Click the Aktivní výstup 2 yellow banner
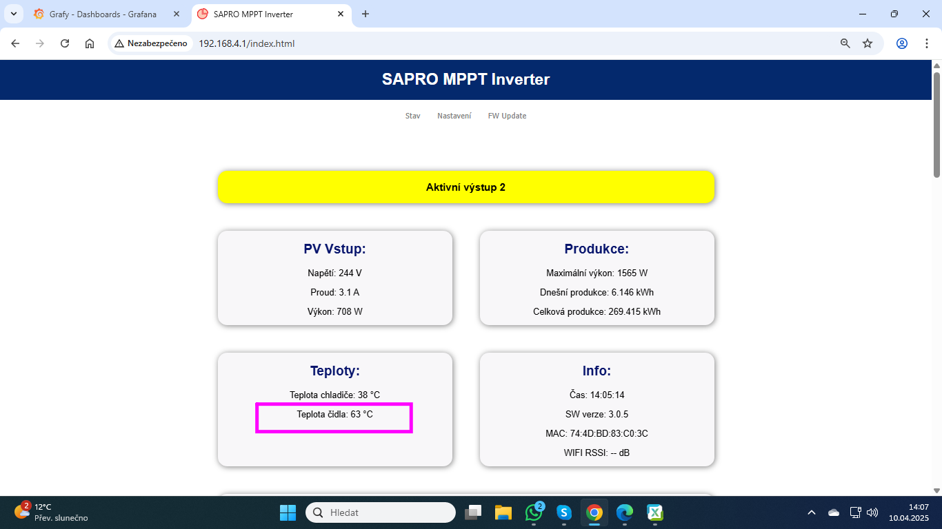Viewport: 942px width, 529px height. (466, 187)
